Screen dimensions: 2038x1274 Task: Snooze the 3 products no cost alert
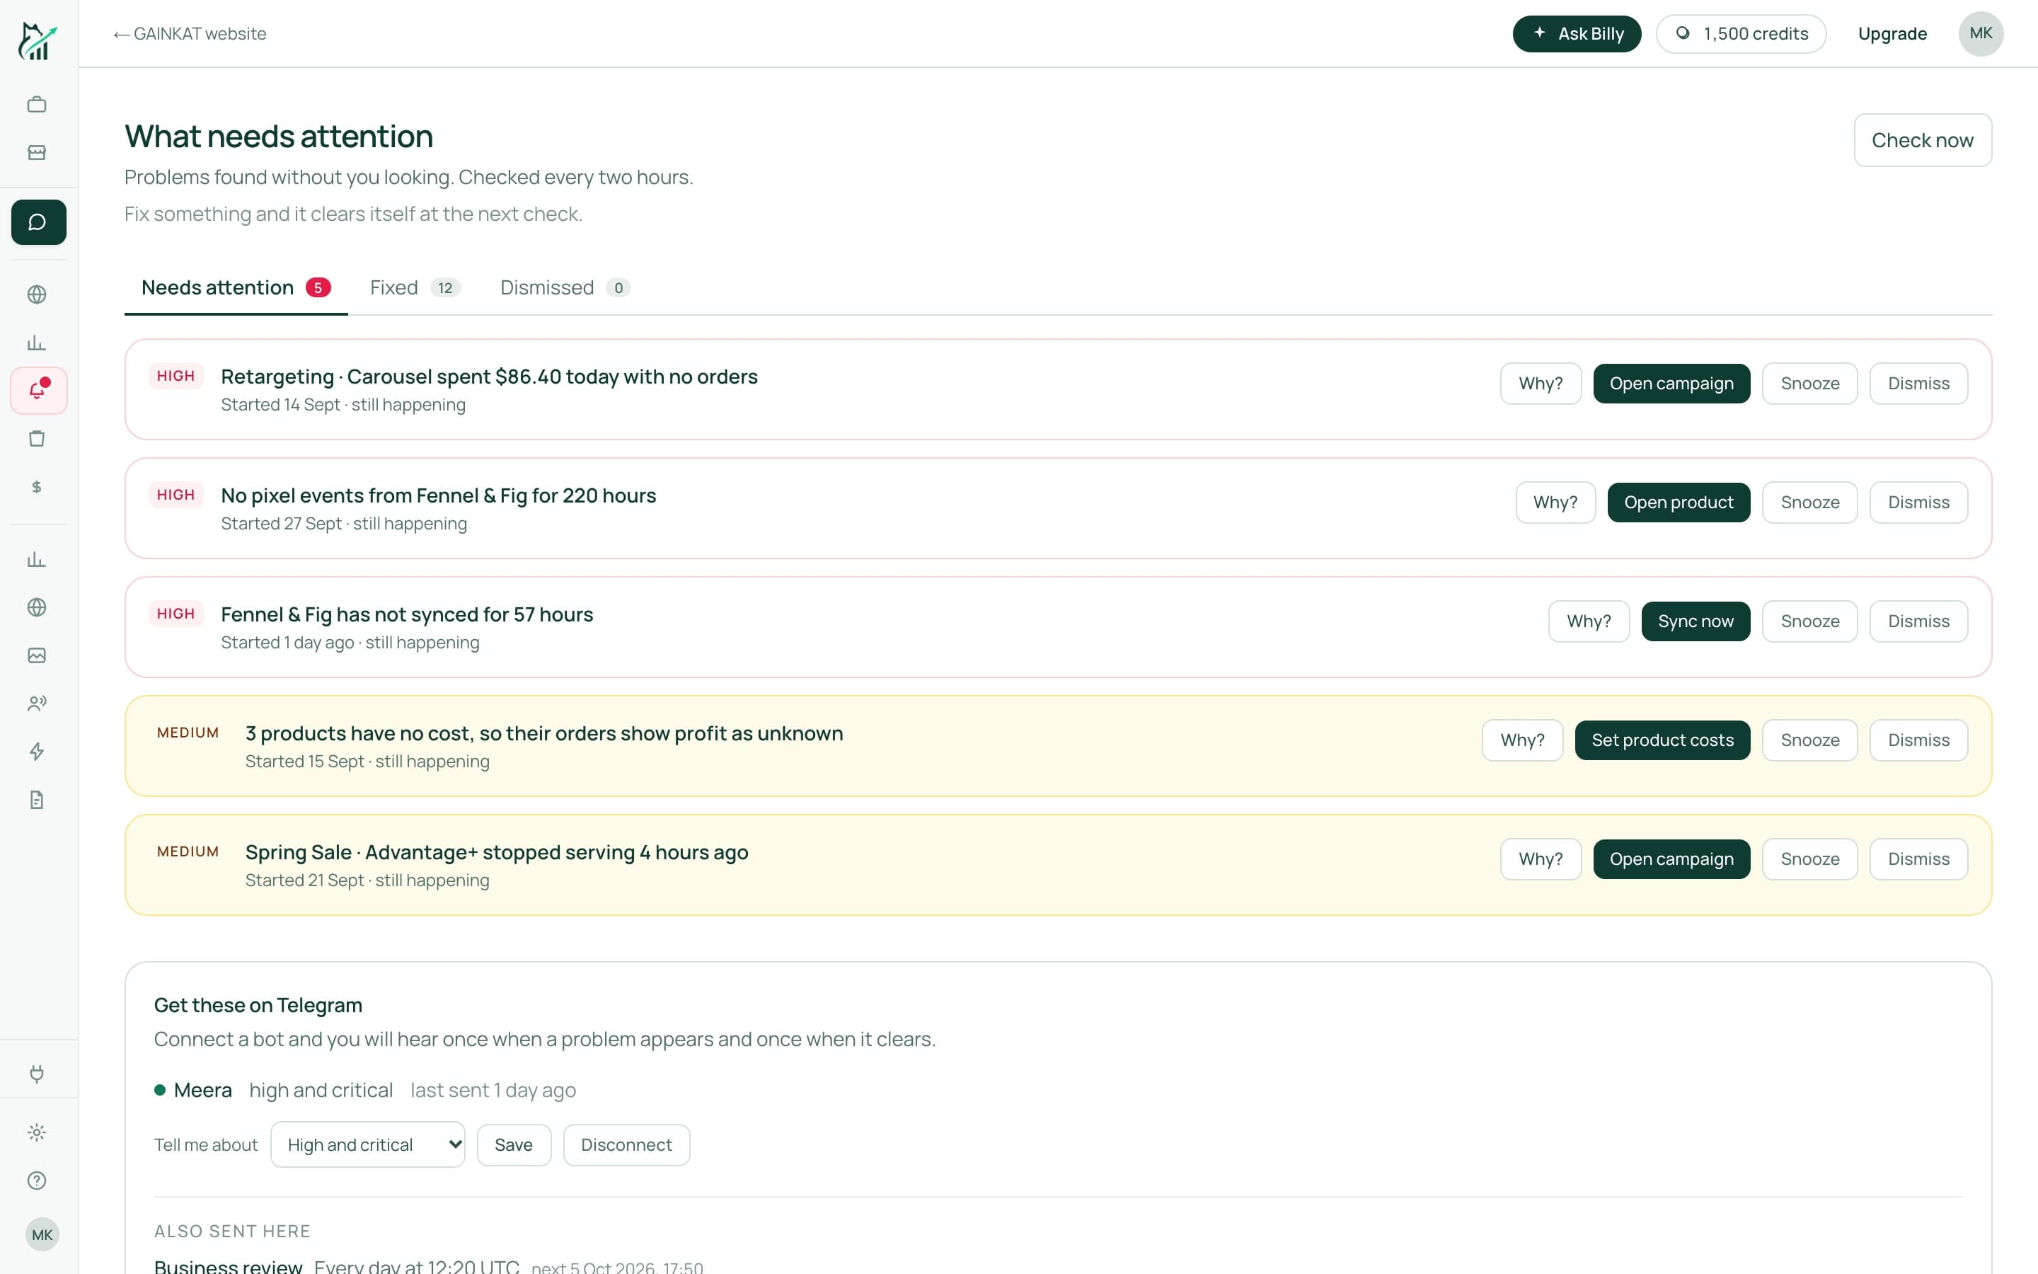[1809, 740]
